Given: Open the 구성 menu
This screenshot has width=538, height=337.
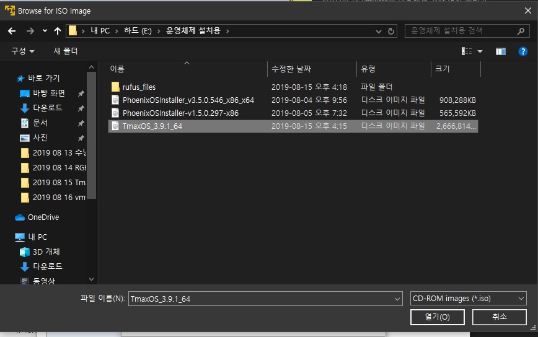Looking at the screenshot, I should 23,51.
